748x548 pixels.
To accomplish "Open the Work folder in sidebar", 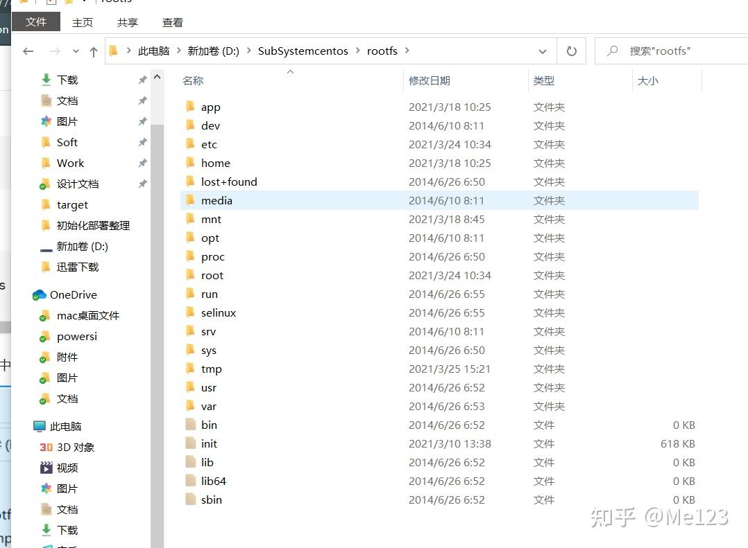I will pos(69,163).
